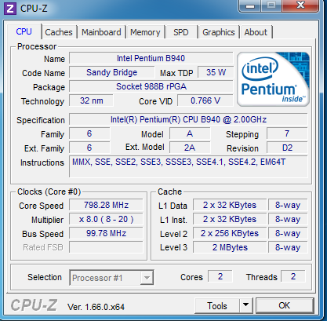
Task: Click the 0.766 V Core VID value
Action: tap(205, 100)
